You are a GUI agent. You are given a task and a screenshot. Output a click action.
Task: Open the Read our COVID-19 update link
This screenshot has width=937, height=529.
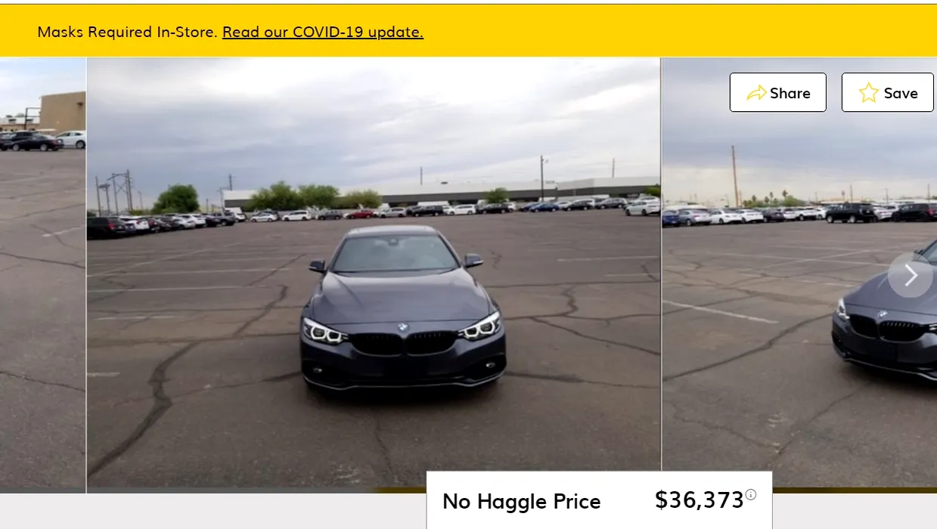[323, 32]
